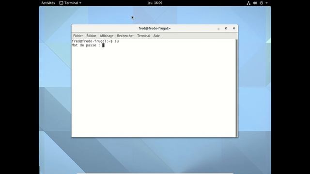Maximize the terminal window
Viewport: 310px width, 174px height.
tap(226, 29)
